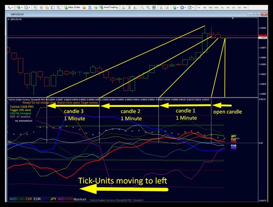Click the Zoom In magnifier icon
The image size is (273, 207).
click(142, 7)
